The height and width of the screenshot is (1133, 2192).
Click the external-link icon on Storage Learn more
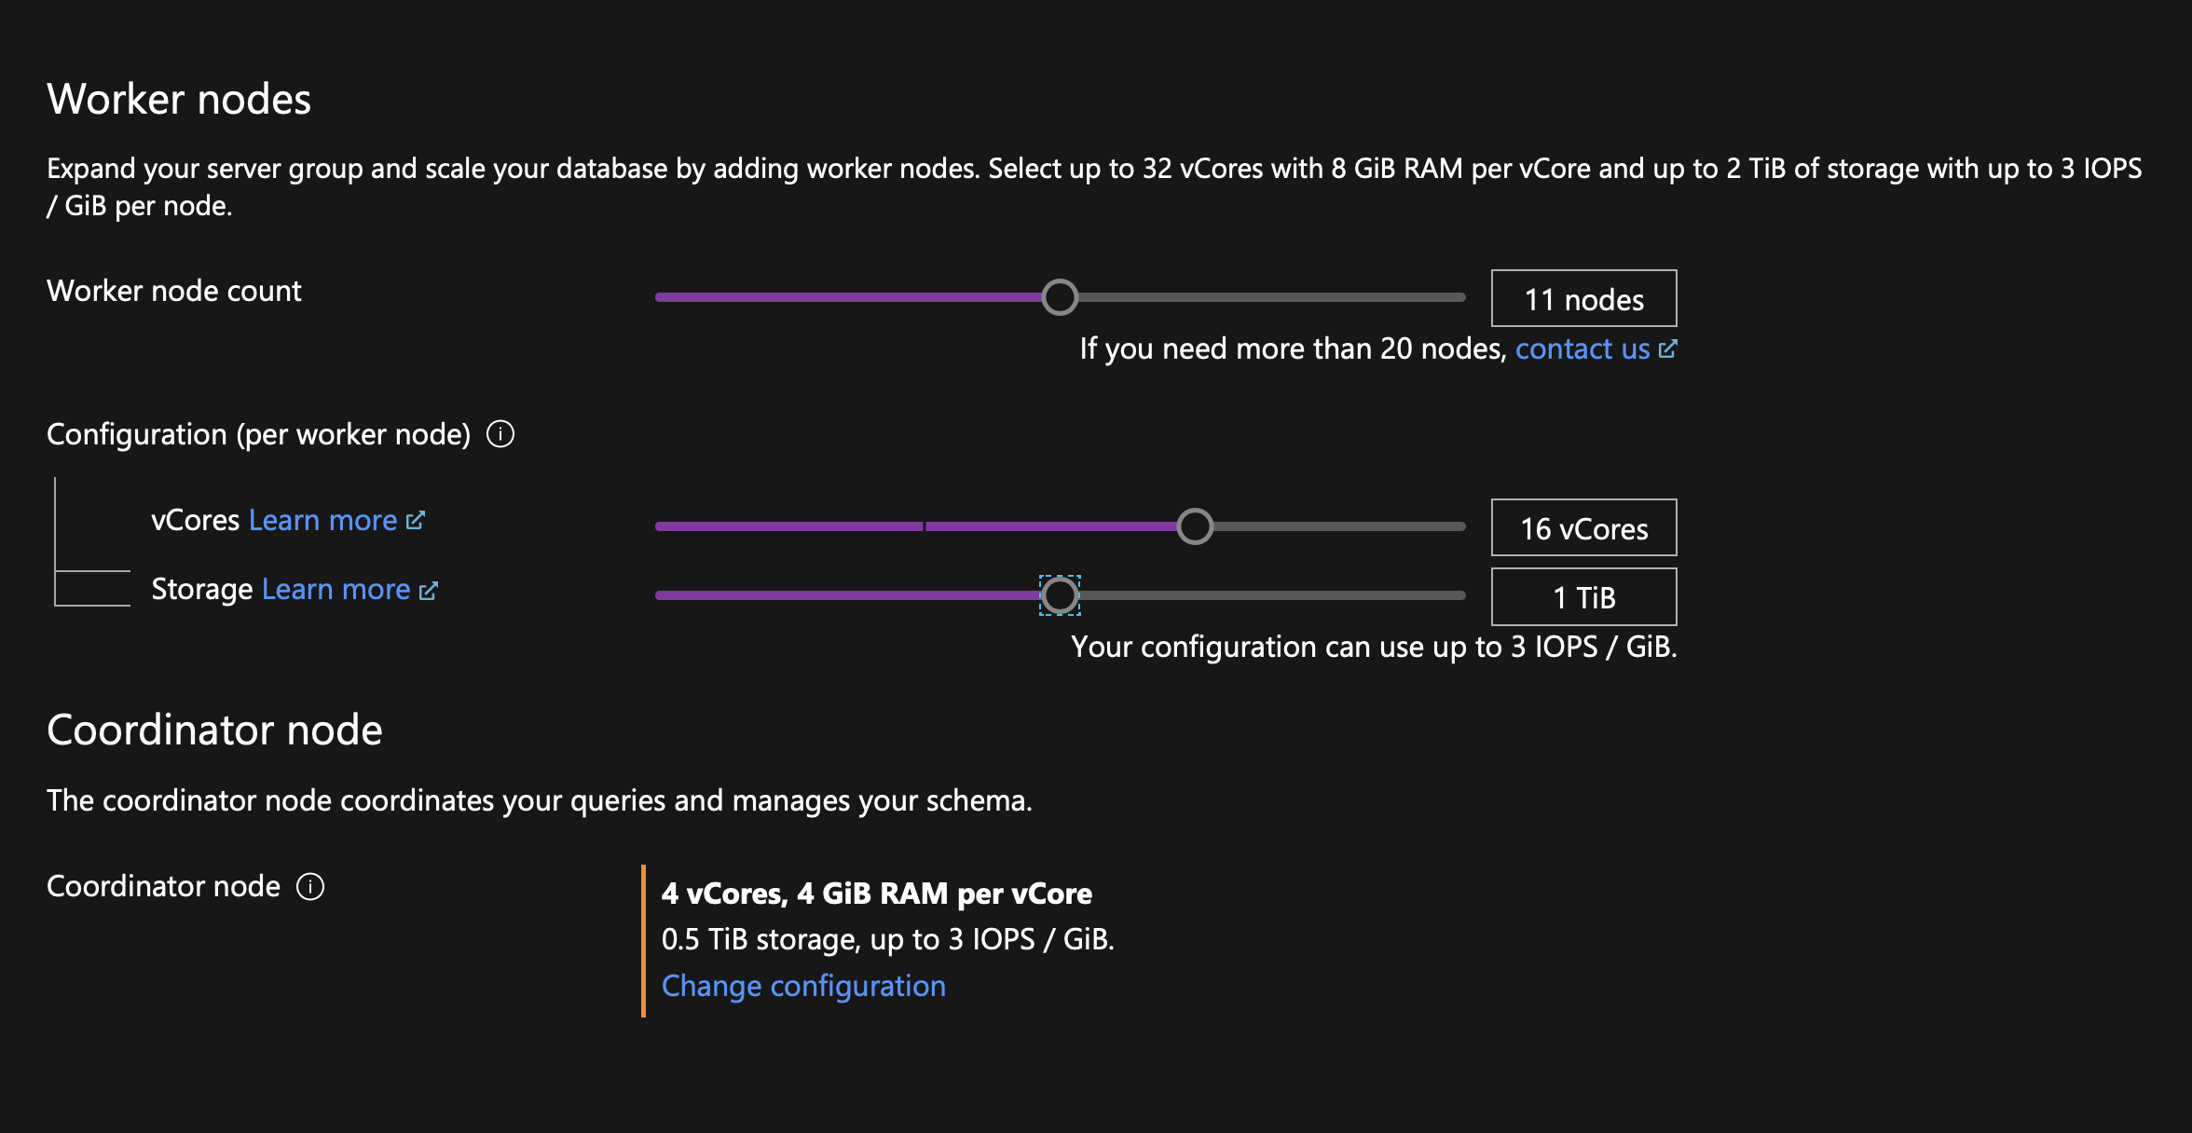coord(427,589)
